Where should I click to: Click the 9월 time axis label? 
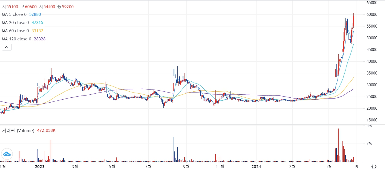[x=186, y=166]
